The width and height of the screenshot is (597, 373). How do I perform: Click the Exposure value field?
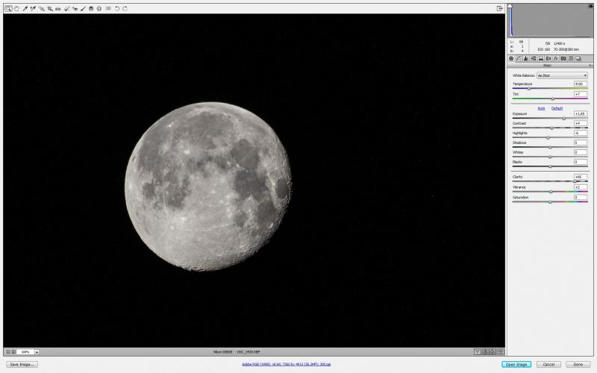[581, 113]
